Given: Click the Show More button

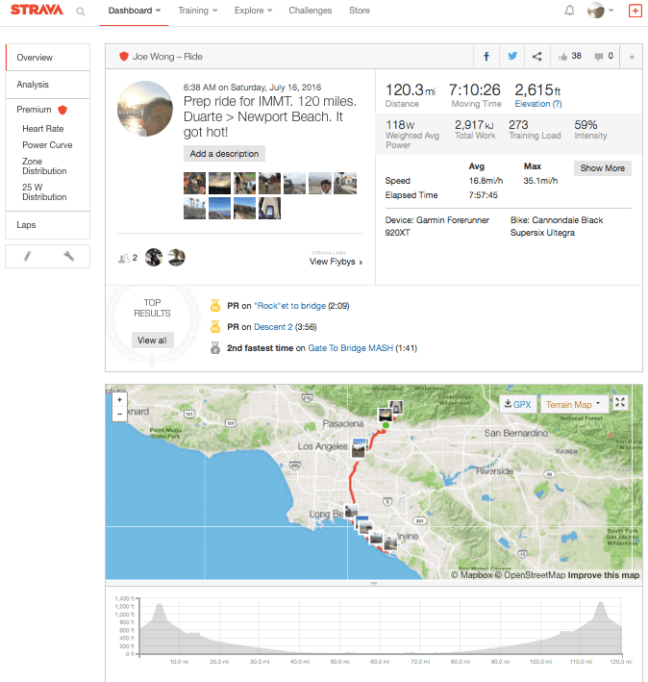Looking at the screenshot, I should point(603,168).
